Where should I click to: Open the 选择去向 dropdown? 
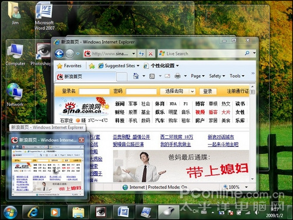coord(177,91)
